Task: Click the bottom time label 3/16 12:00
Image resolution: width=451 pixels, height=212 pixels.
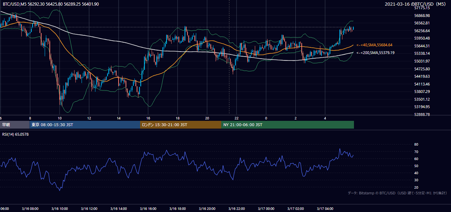Action: pos(89,209)
